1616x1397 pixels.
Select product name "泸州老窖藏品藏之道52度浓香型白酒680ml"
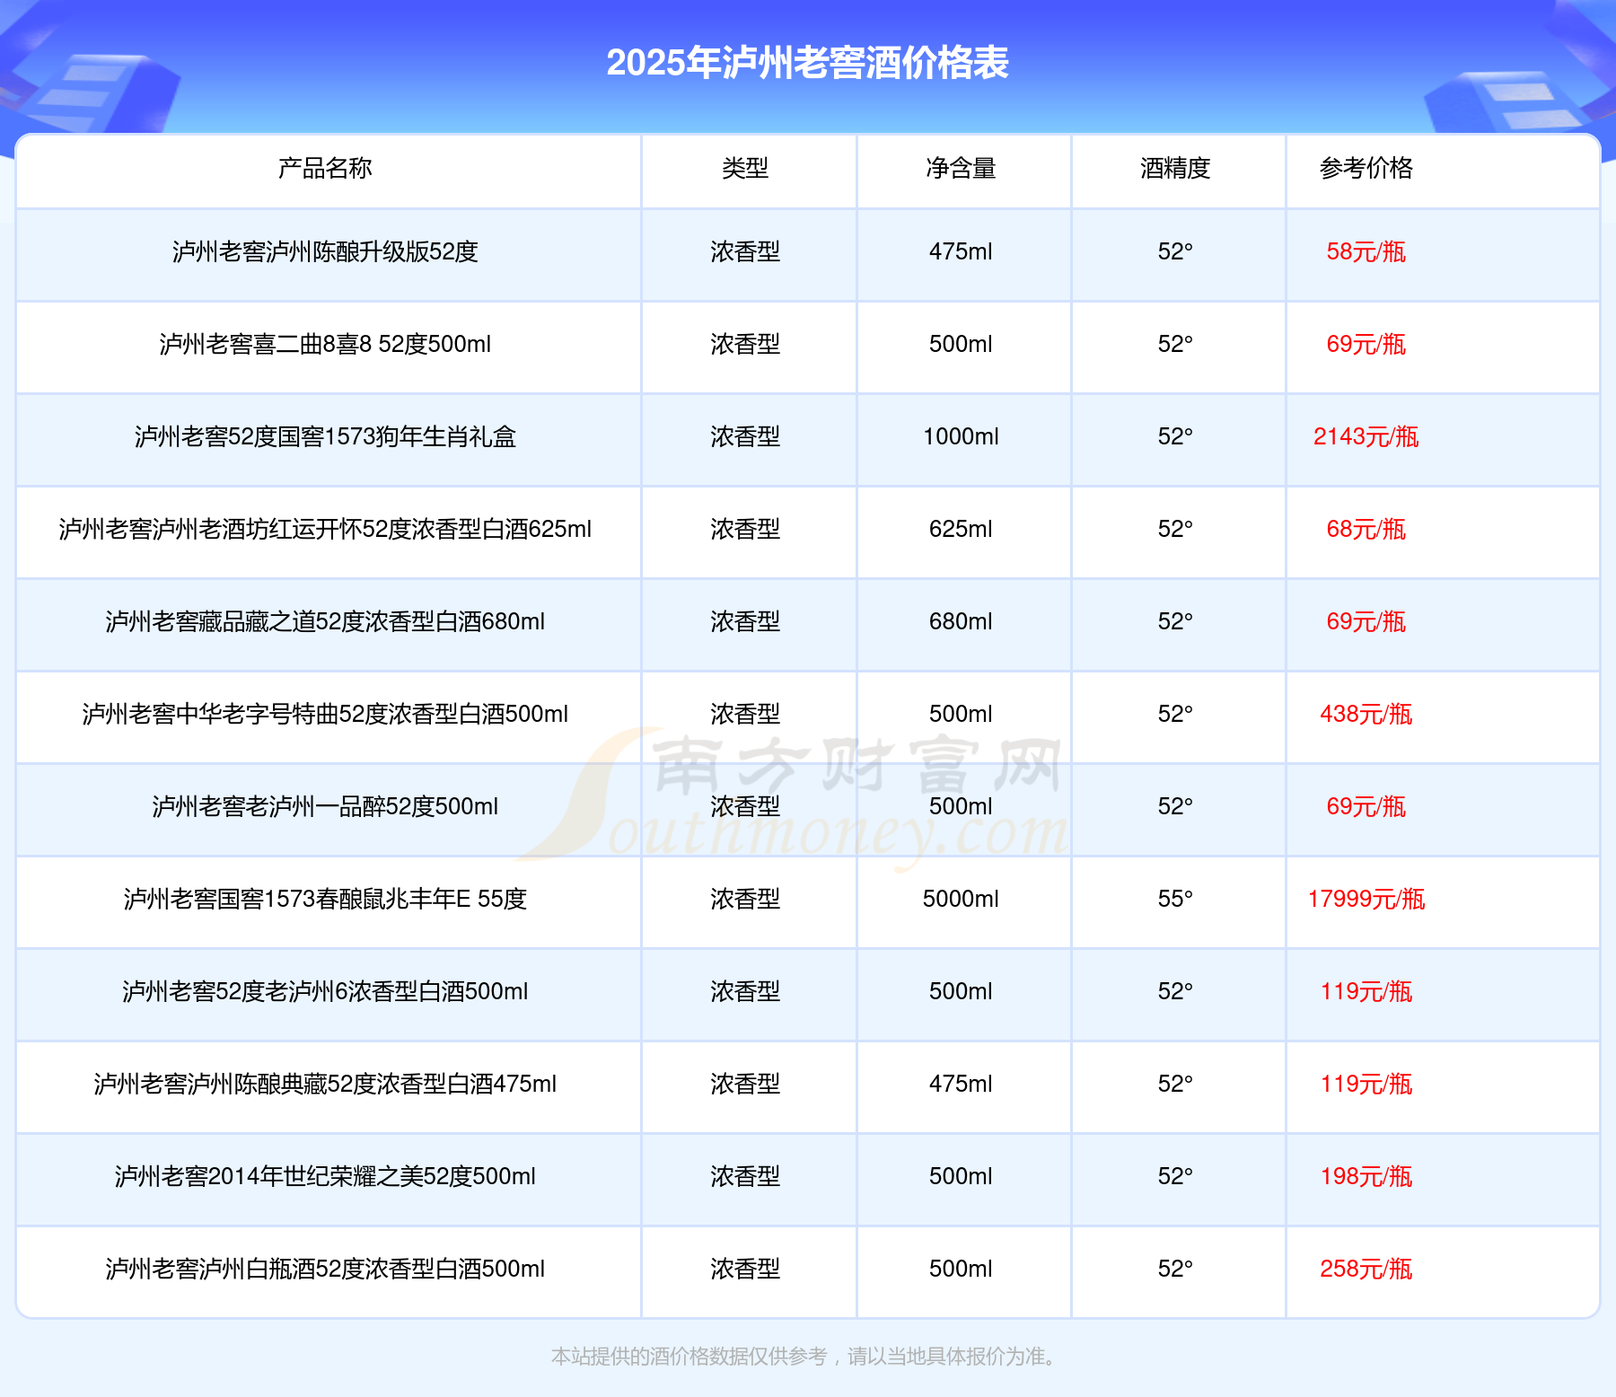tap(325, 622)
